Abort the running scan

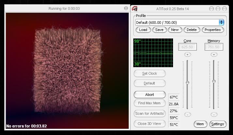(150, 95)
